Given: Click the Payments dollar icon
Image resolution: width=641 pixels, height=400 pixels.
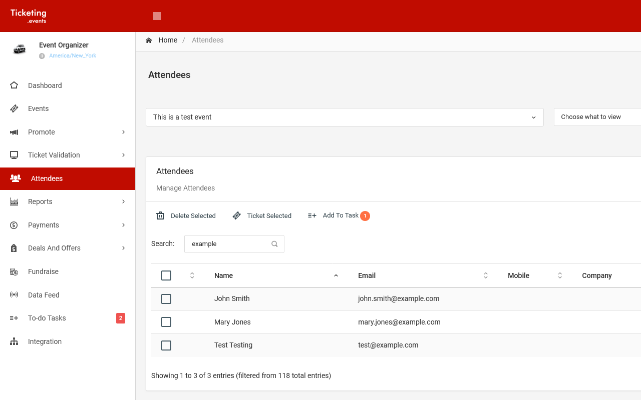Looking at the screenshot, I should pyautogui.click(x=14, y=225).
